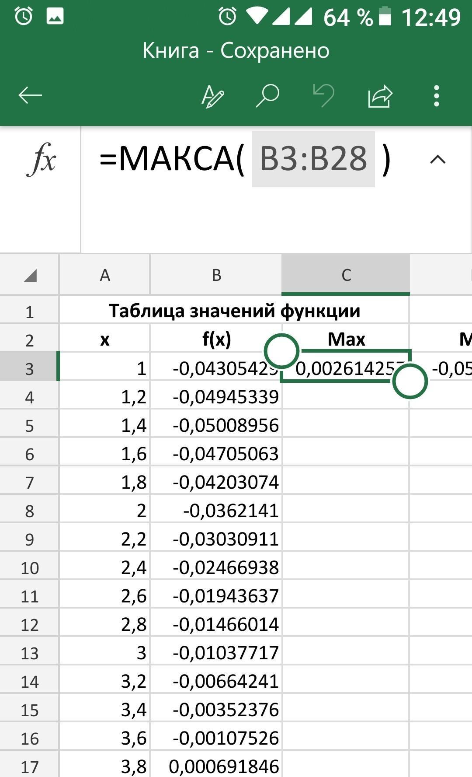Collapse the formula bar chevron
472x777 pixels.
click(x=438, y=160)
